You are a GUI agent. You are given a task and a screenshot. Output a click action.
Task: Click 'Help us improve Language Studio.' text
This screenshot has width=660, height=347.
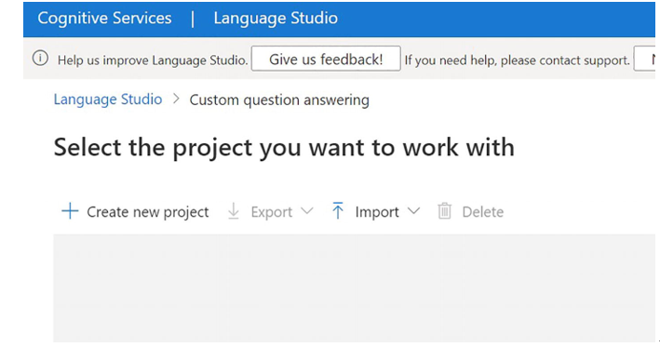pyautogui.click(x=153, y=60)
